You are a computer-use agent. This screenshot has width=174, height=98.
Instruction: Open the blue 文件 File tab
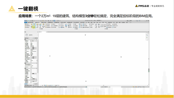coord(26,22)
